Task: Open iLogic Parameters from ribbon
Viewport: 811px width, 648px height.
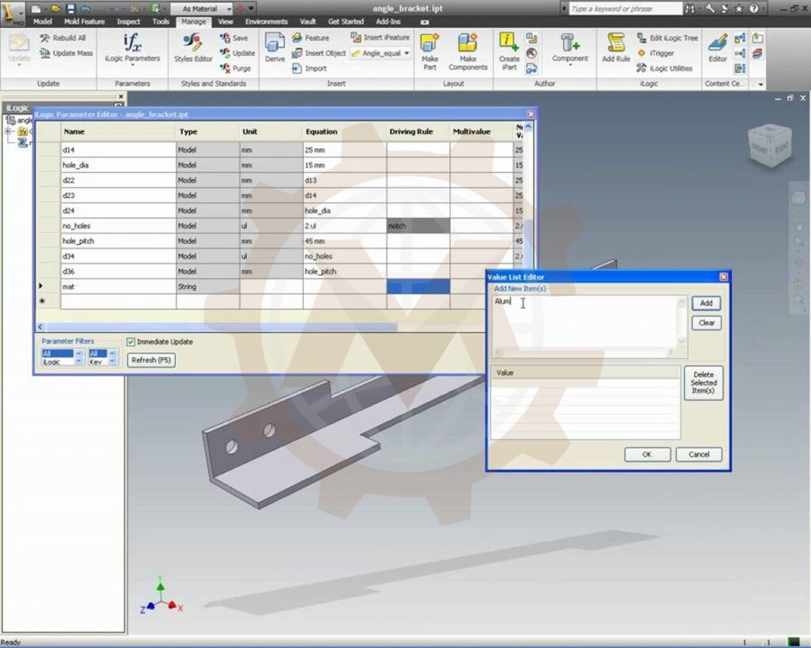Action: point(132,48)
